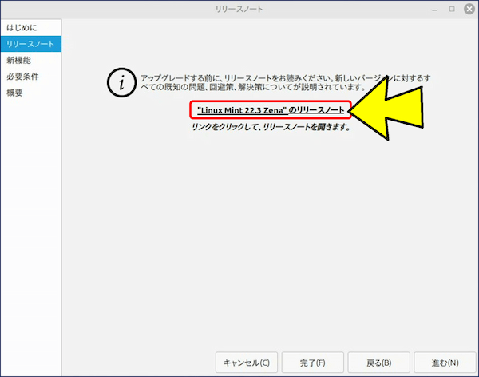Maximize the リリースノート window
Image resolution: width=479 pixels, height=377 pixels.
point(452,9)
